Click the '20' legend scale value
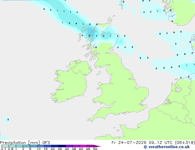This screenshot has width=195, height=150. click(53, 149)
